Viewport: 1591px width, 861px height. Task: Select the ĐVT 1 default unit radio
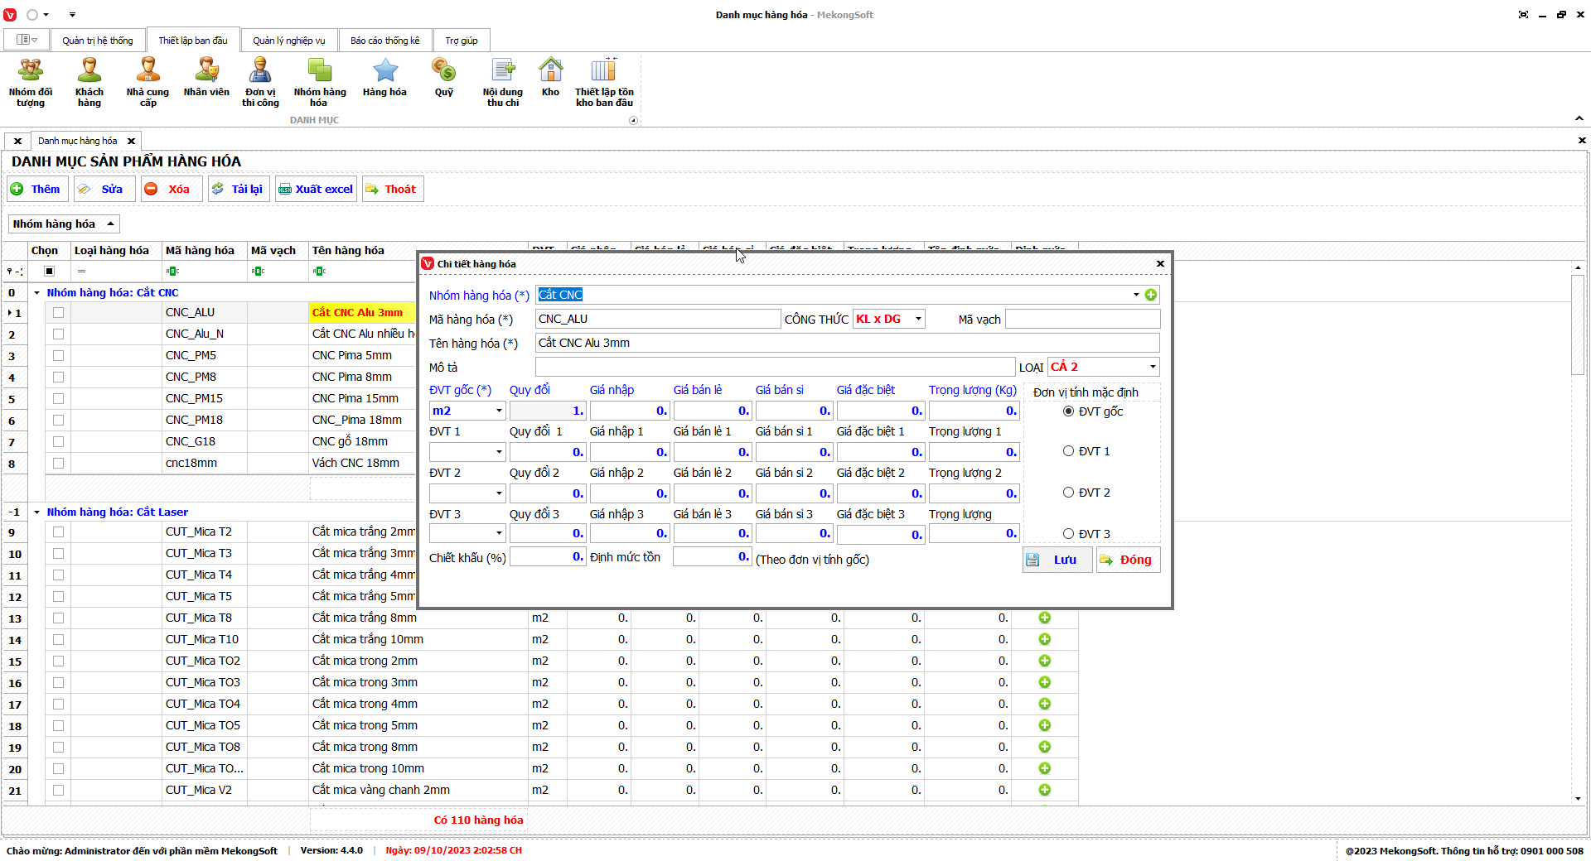(x=1068, y=451)
